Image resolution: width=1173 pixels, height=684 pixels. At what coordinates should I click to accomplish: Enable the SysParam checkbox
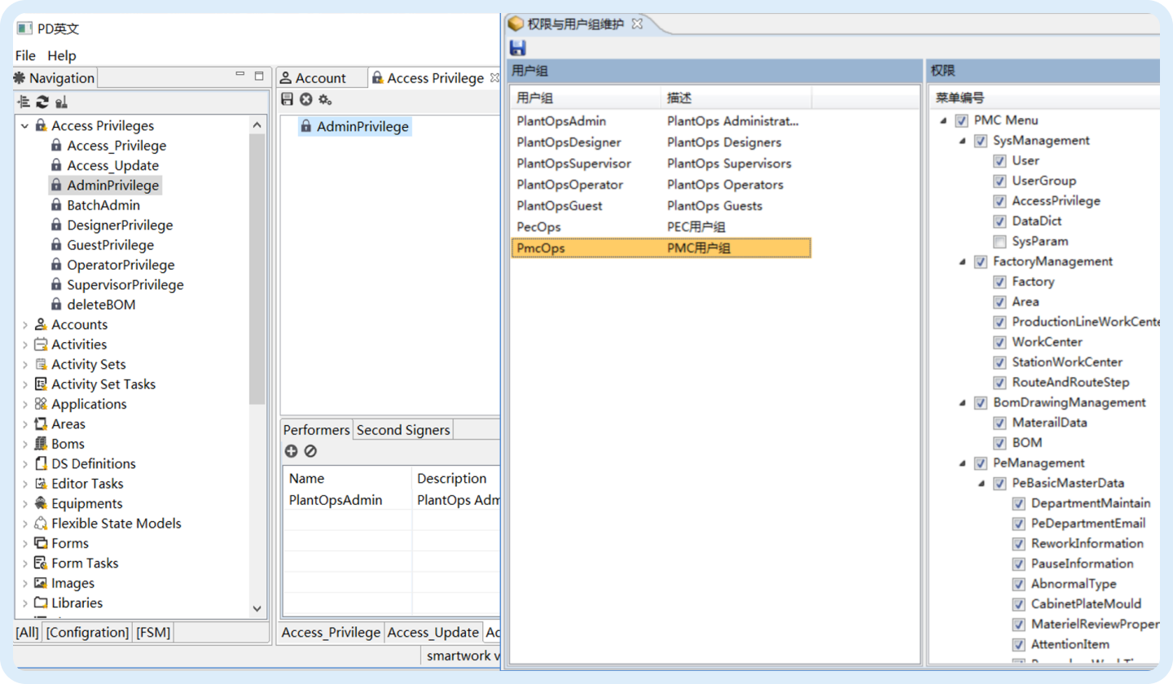click(x=999, y=241)
